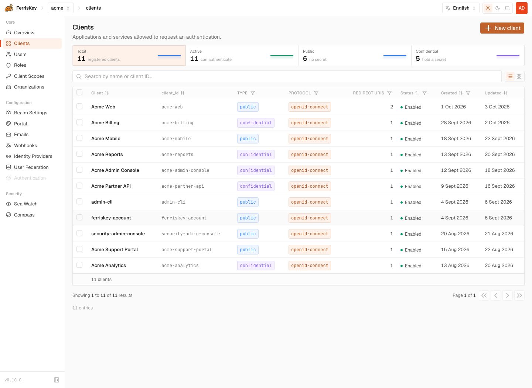The image size is (532, 388).
Task: Open the Created column filter
Action: click(468, 93)
